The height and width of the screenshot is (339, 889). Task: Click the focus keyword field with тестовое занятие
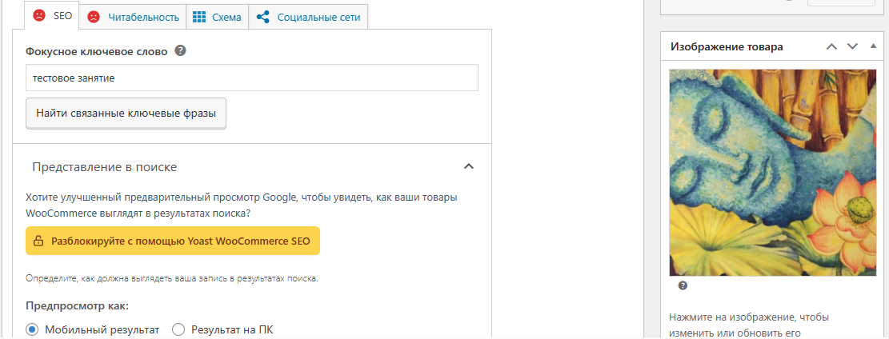pyautogui.click(x=252, y=78)
